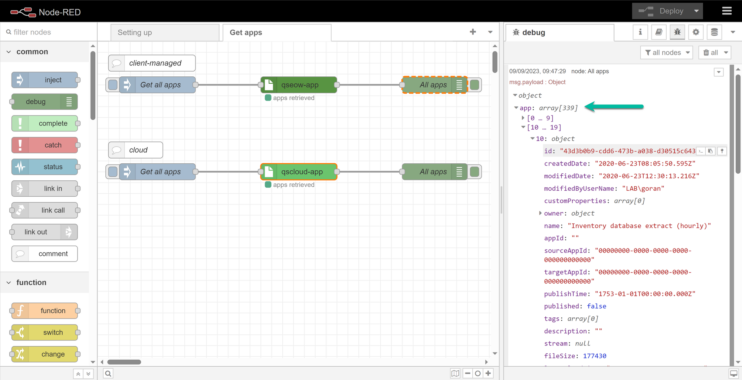The height and width of the screenshot is (380, 742).
Task: Collapse all palette categories
Action: pyautogui.click(x=78, y=374)
